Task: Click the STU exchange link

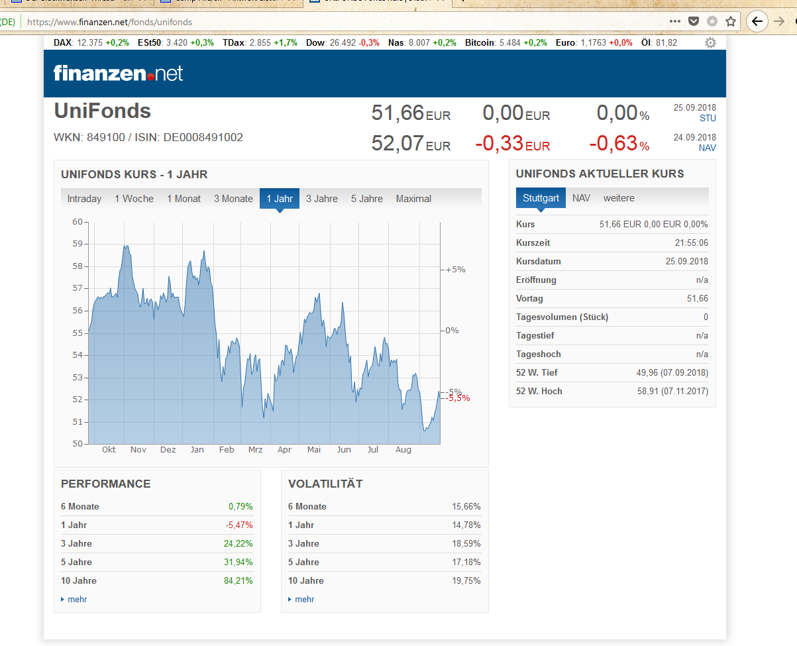Action: [708, 119]
